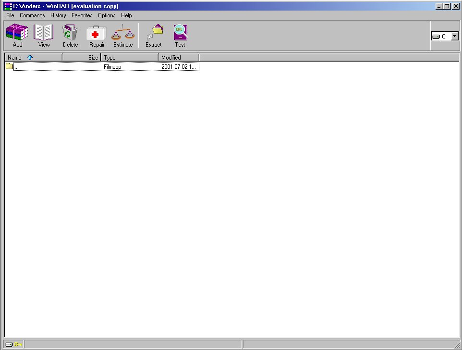Open the Options menu
This screenshot has width=462, height=350.
(107, 15)
